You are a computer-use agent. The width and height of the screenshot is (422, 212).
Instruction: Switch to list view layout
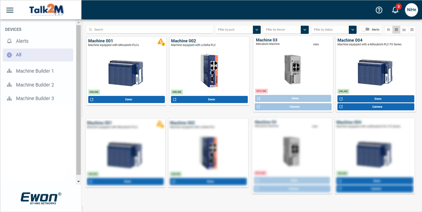(x=388, y=30)
